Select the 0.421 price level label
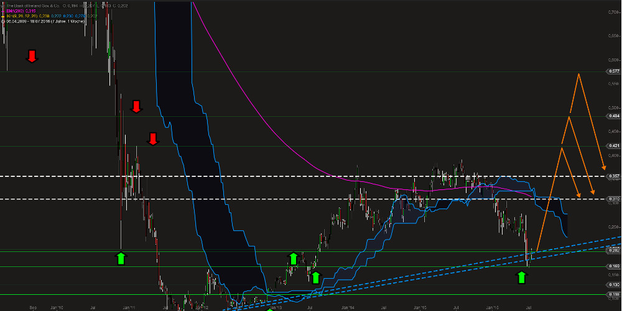Image resolution: width=622 pixels, height=311 pixels. click(613, 146)
